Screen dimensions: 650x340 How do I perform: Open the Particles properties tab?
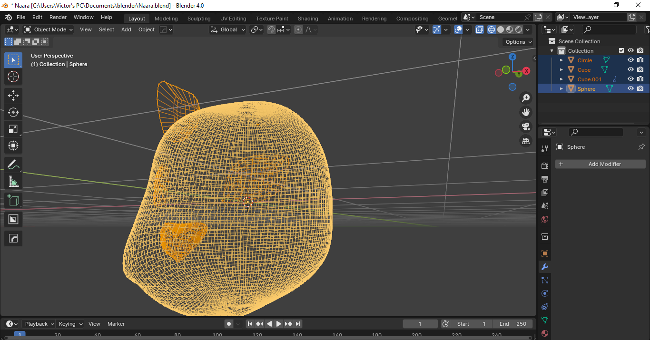tap(545, 280)
